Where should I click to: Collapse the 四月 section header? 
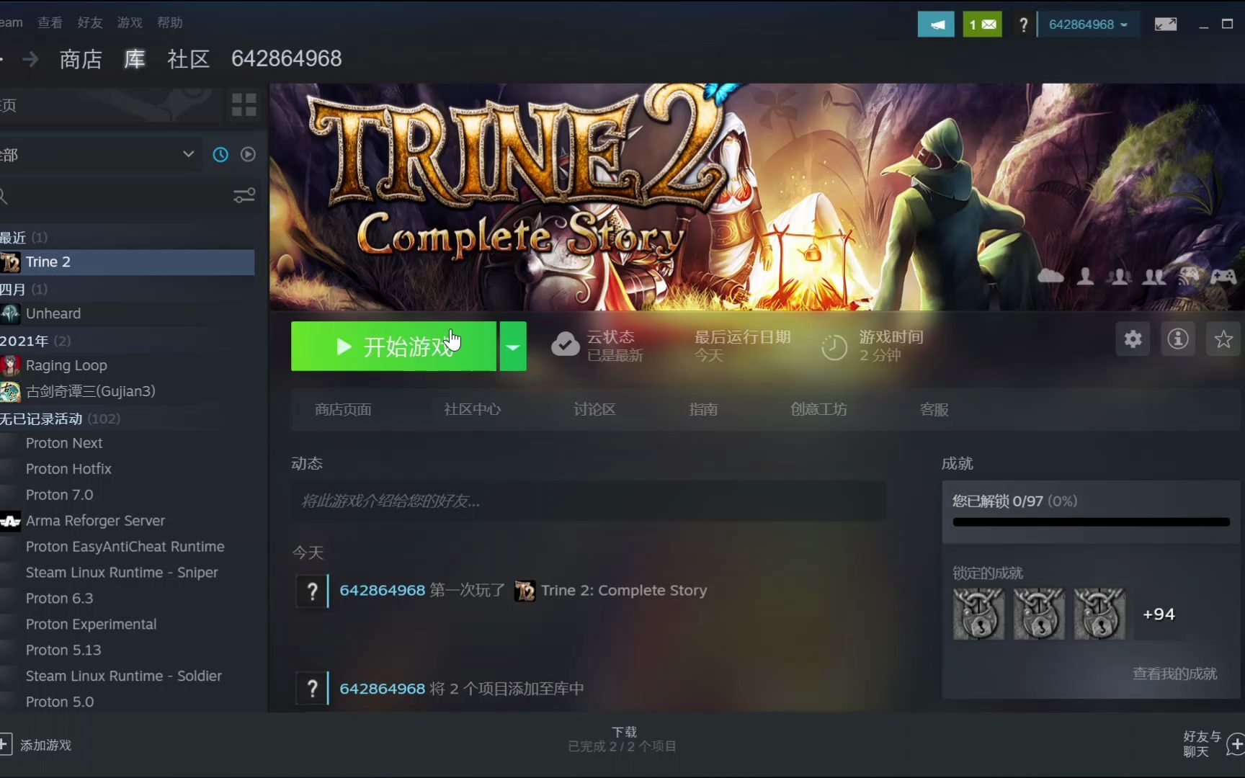[x=24, y=290]
